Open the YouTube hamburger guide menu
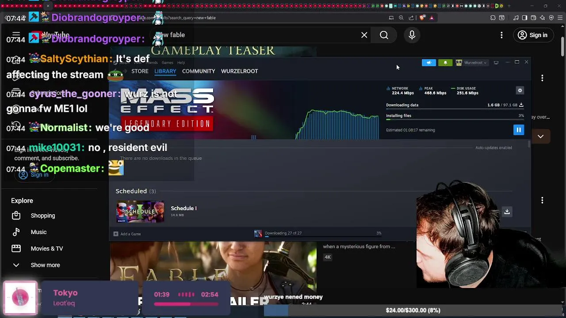 [16, 35]
